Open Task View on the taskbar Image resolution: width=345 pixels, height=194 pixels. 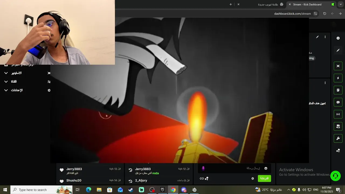[77, 190]
